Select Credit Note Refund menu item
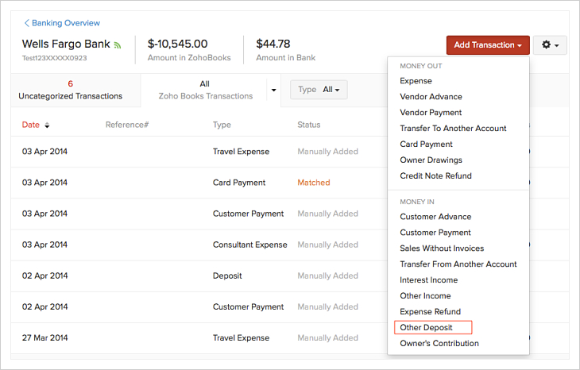 [435, 176]
